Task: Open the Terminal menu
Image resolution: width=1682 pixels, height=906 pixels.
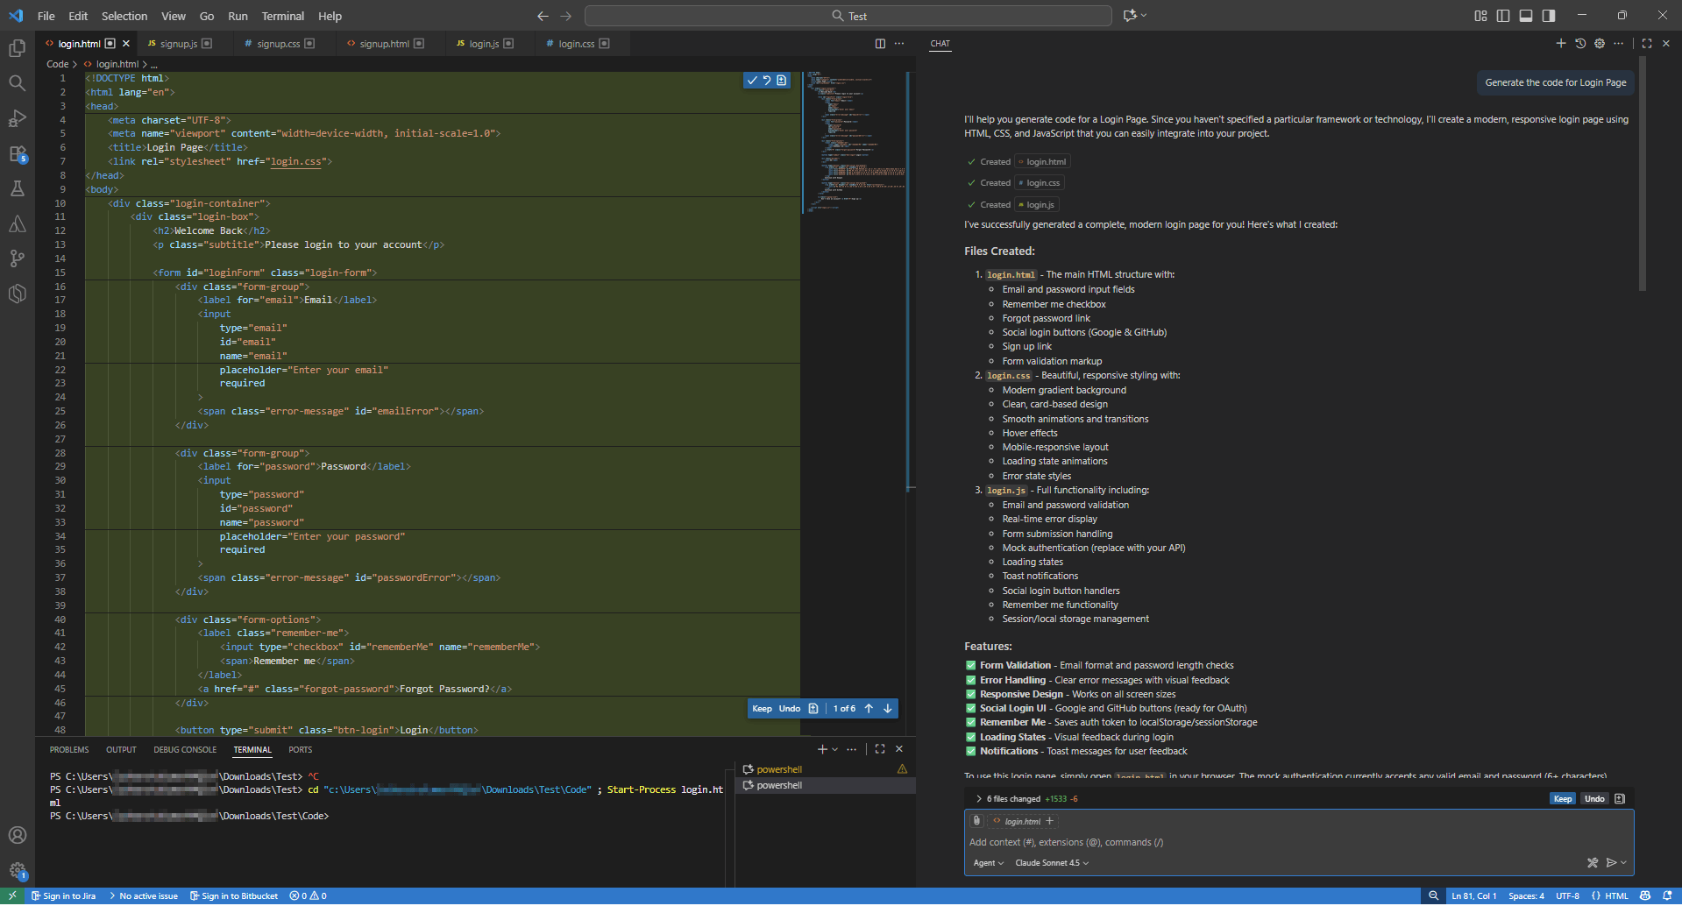Action: (282, 16)
